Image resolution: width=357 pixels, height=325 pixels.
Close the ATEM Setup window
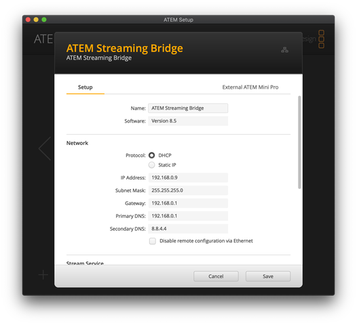pyautogui.click(x=29, y=20)
